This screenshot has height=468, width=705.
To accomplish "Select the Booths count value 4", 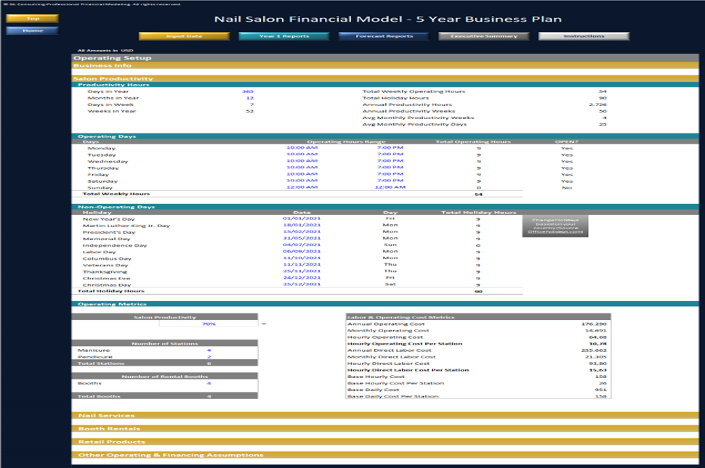I will 209,384.
